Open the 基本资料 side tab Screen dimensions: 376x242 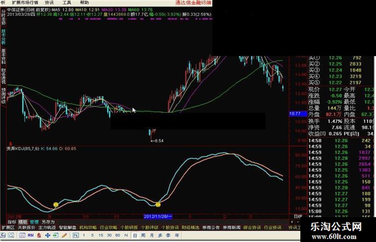click(3, 56)
